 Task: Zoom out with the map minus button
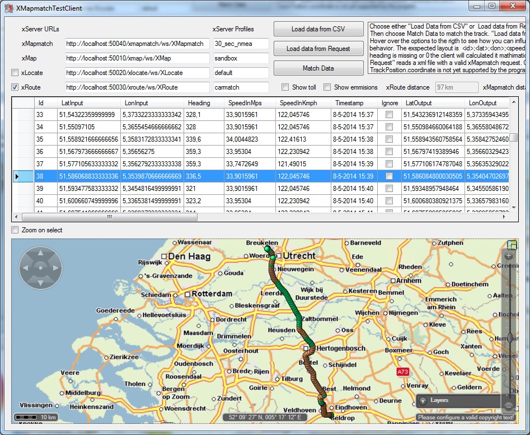[x=509, y=406]
